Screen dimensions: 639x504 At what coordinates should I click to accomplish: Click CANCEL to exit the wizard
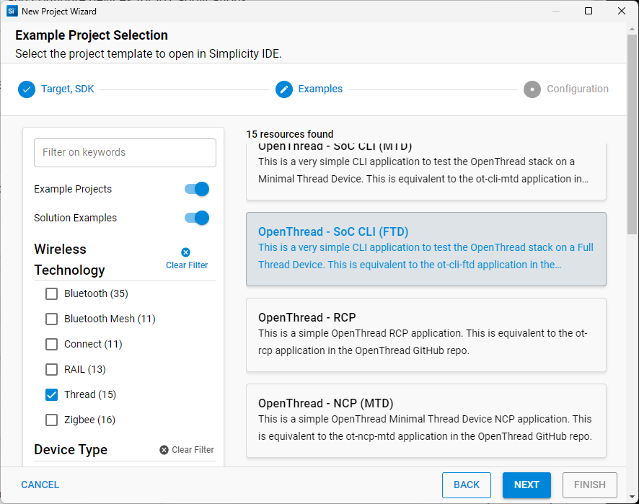(40, 485)
